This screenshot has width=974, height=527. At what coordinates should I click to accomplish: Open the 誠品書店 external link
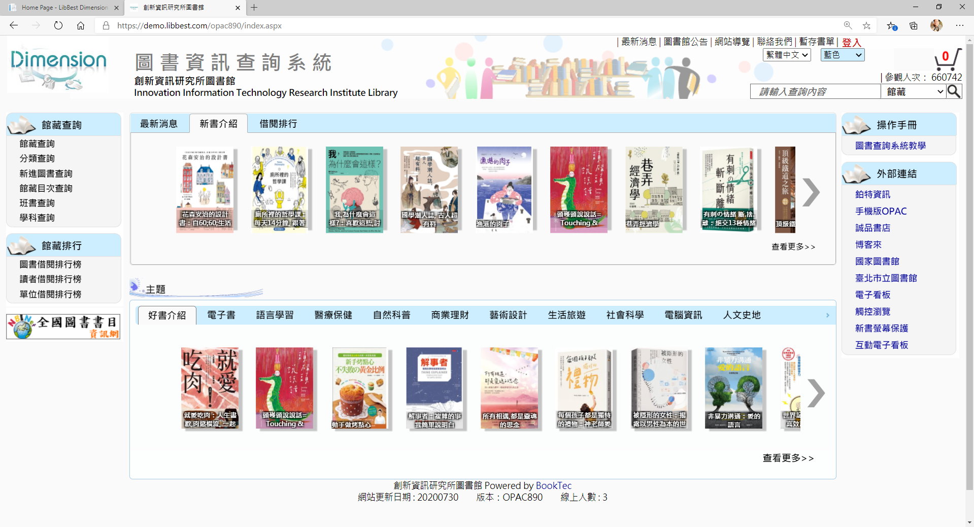pyautogui.click(x=872, y=228)
